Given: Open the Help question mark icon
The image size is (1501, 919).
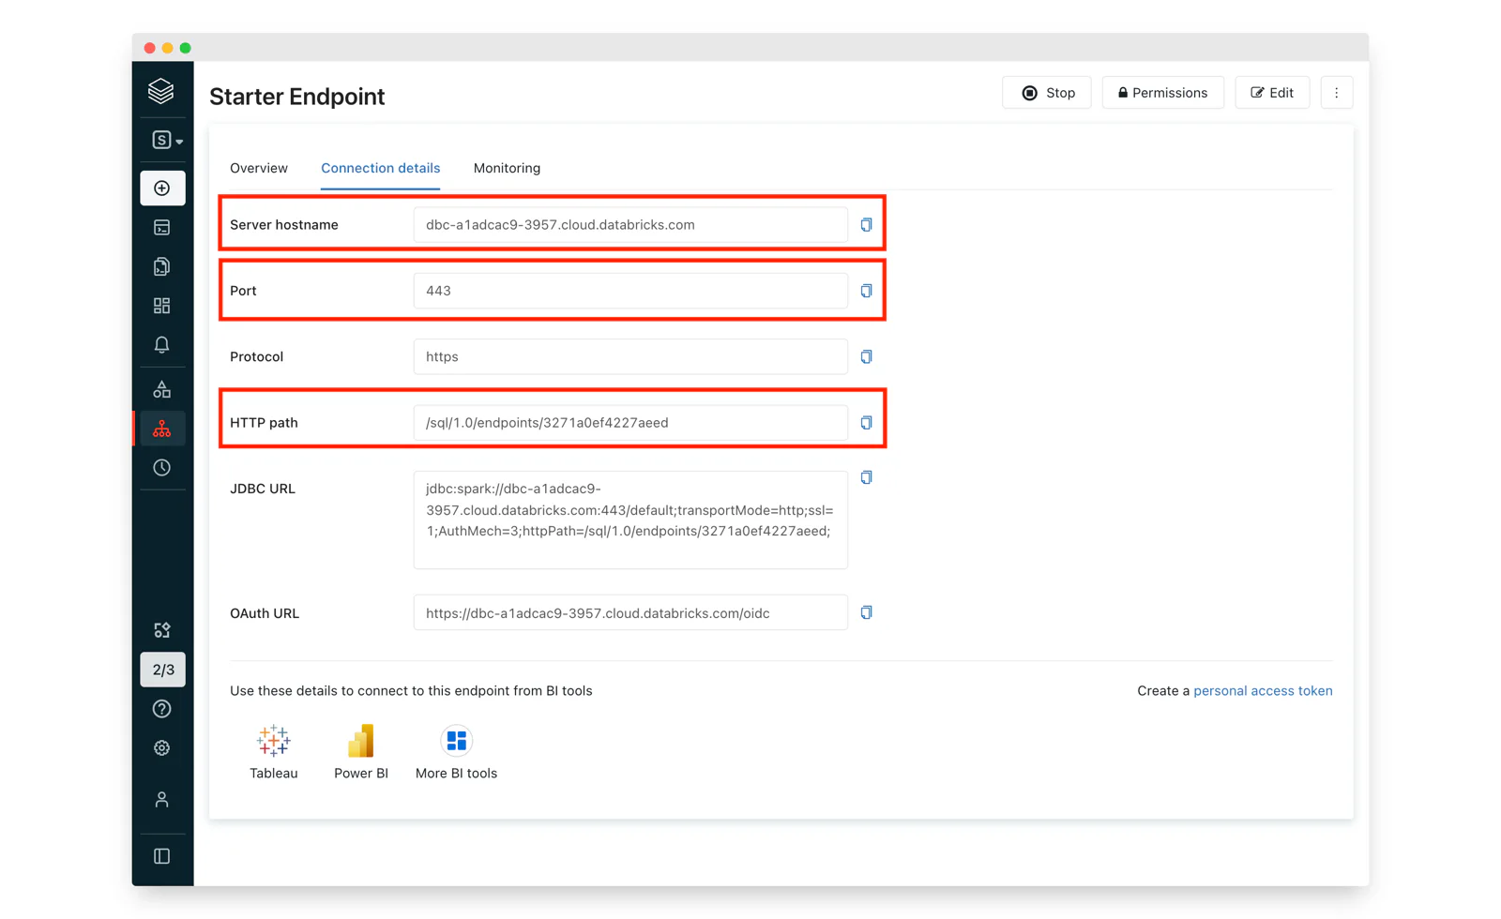Looking at the screenshot, I should pyautogui.click(x=162, y=709).
